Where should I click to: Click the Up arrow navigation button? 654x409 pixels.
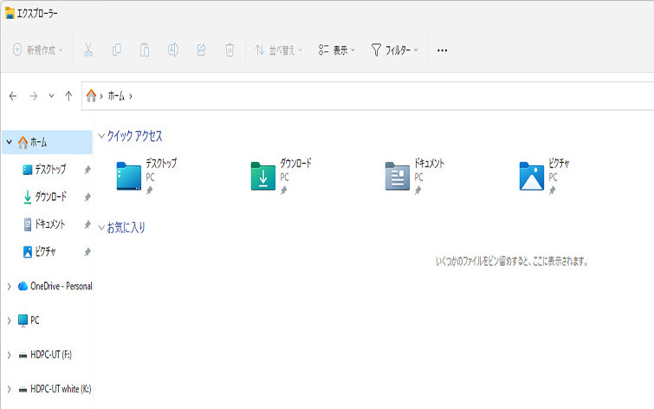[68, 95]
